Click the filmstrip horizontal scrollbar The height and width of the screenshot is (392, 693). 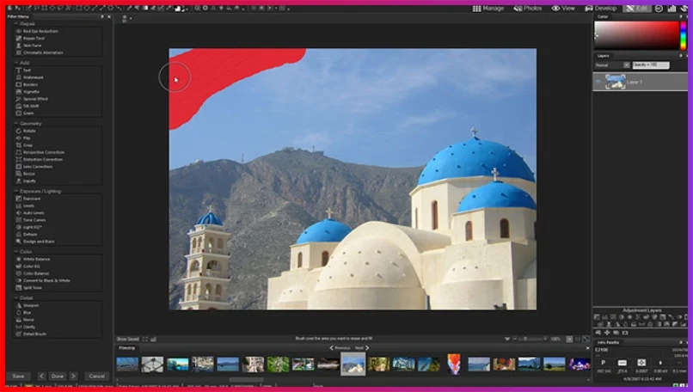click(246, 380)
